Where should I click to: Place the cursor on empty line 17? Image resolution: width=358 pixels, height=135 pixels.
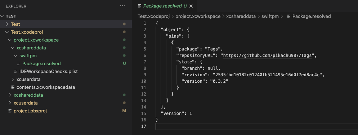click(256, 126)
